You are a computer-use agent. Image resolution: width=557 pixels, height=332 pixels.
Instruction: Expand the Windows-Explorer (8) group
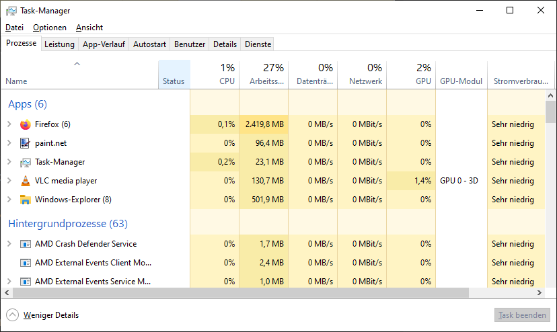click(9, 200)
